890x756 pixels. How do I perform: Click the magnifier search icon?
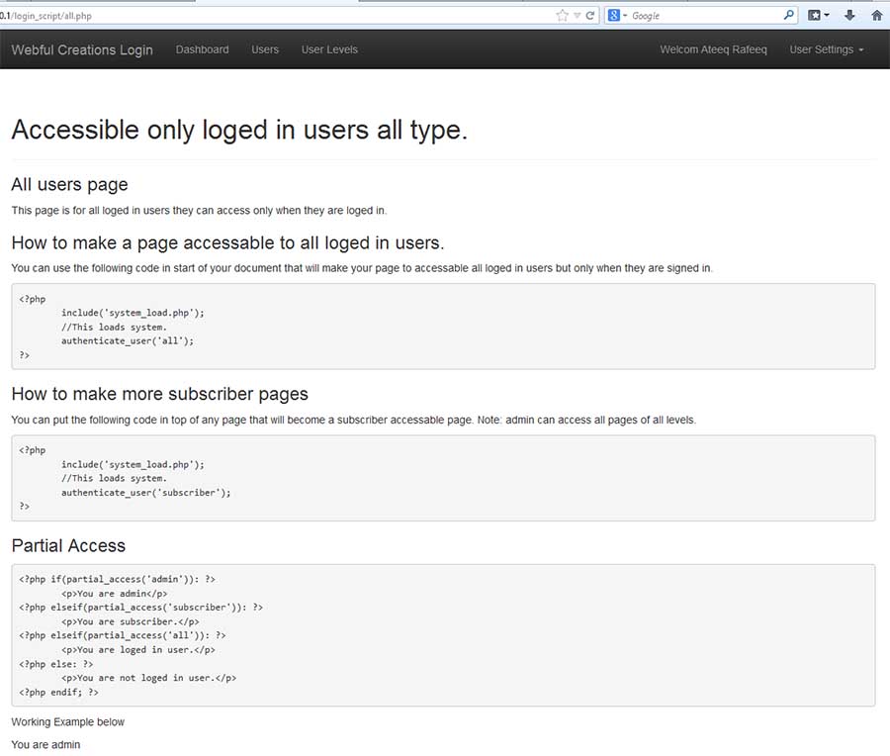pyautogui.click(x=788, y=16)
